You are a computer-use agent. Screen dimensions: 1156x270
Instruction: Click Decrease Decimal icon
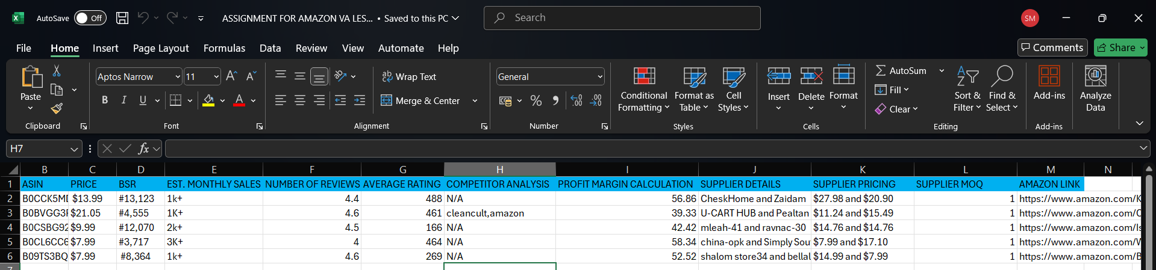596,100
